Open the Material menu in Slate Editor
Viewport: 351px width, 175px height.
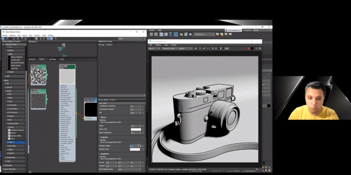12,35
